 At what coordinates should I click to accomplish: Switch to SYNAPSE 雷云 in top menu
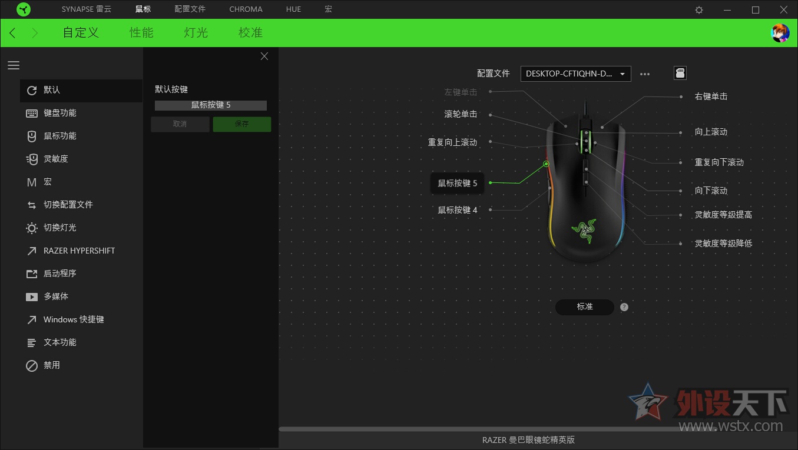pyautogui.click(x=86, y=9)
